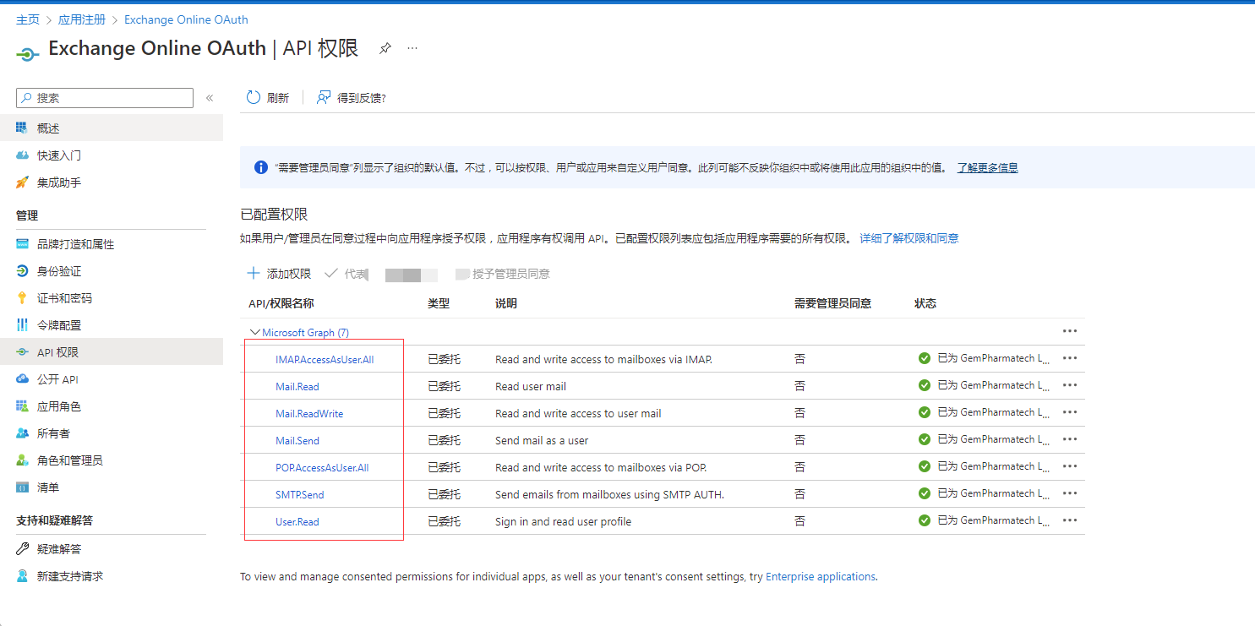This screenshot has width=1255, height=626.
Task: Open ellipsis menu for User.Read row
Action: tap(1070, 520)
